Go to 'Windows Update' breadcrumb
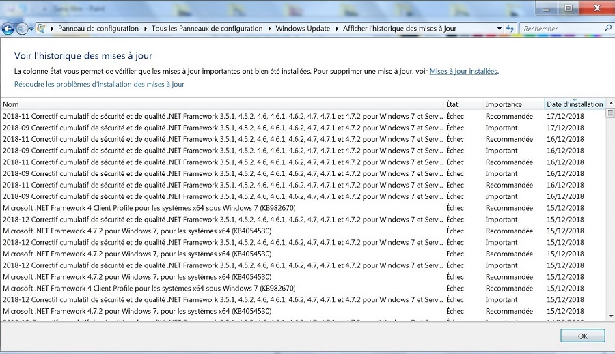 (303, 29)
